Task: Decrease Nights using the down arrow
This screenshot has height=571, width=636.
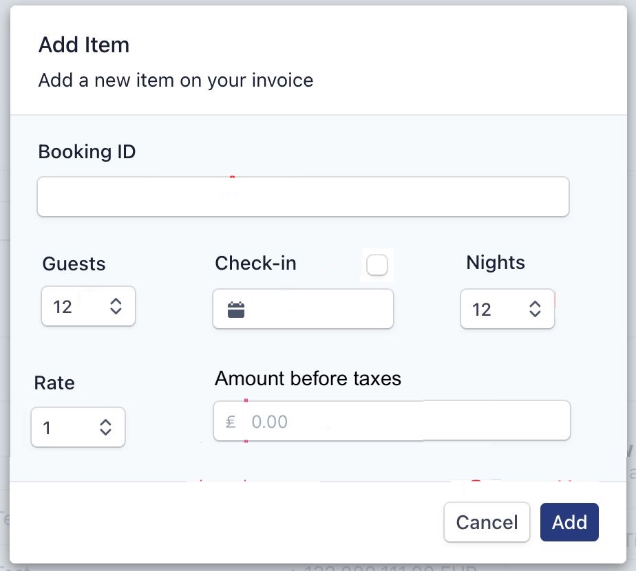Action: (x=535, y=314)
